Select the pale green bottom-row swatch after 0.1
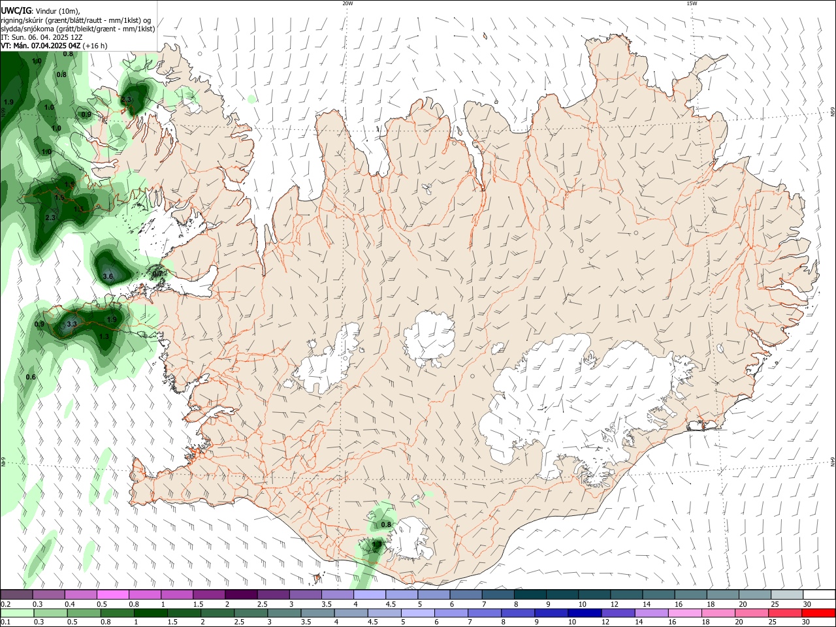The height and width of the screenshot is (627, 836). (17, 613)
